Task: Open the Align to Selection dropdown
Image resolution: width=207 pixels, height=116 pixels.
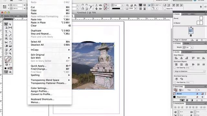Action: pos(190,71)
